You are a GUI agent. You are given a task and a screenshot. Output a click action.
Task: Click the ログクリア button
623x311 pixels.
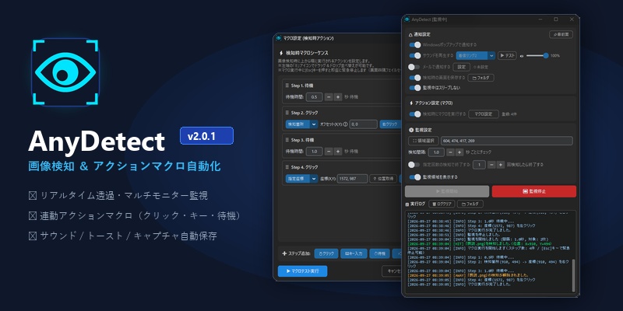click(441, 204)
